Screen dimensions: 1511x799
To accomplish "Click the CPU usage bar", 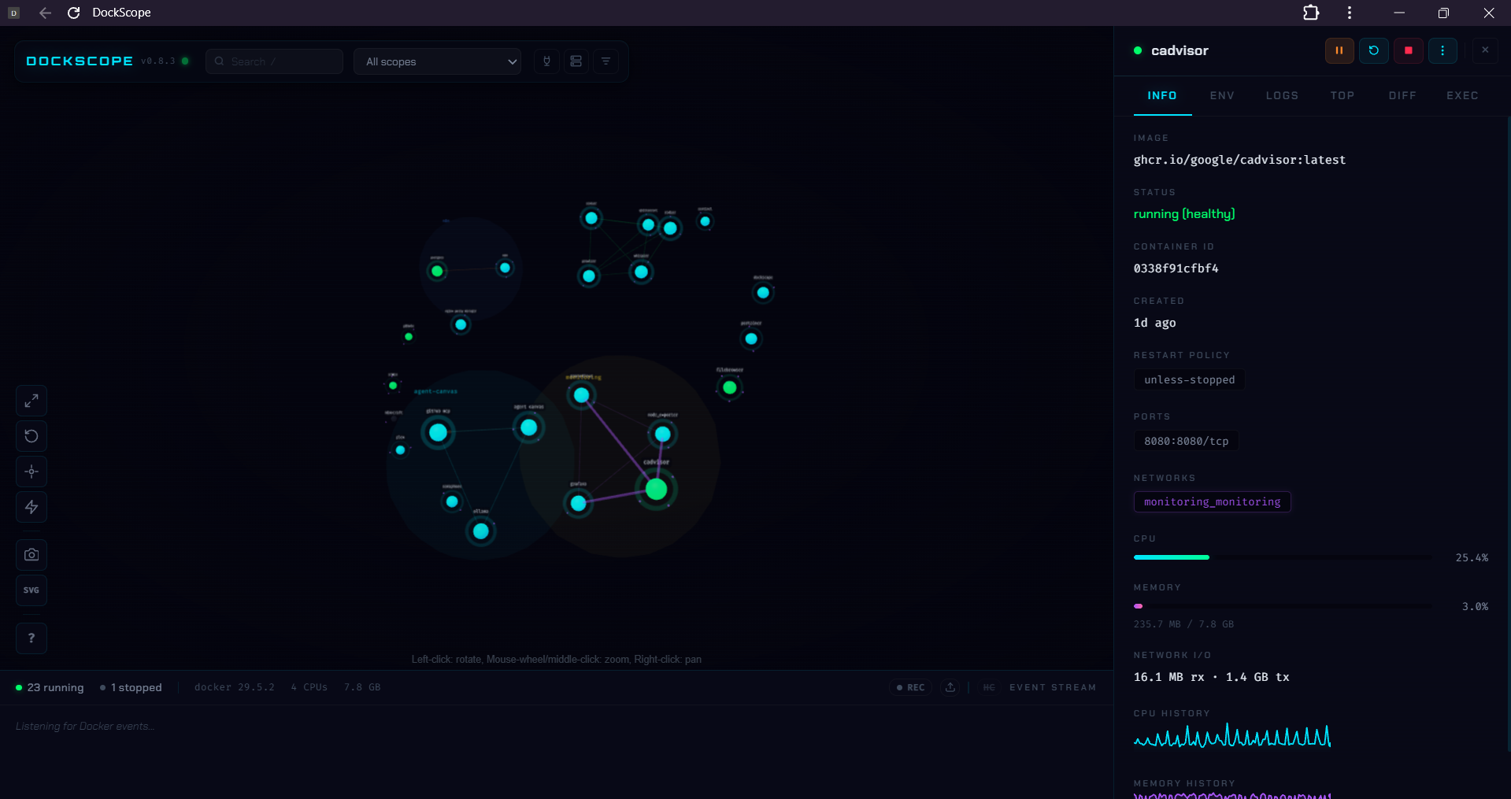I will (1283, 557).
